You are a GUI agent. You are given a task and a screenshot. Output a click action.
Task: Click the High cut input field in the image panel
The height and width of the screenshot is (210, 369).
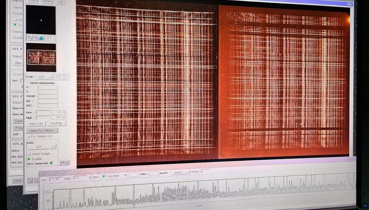click(43, 118)
